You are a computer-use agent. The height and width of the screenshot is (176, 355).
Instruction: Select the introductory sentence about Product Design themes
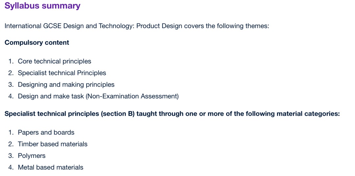click(x=137, y=26)
